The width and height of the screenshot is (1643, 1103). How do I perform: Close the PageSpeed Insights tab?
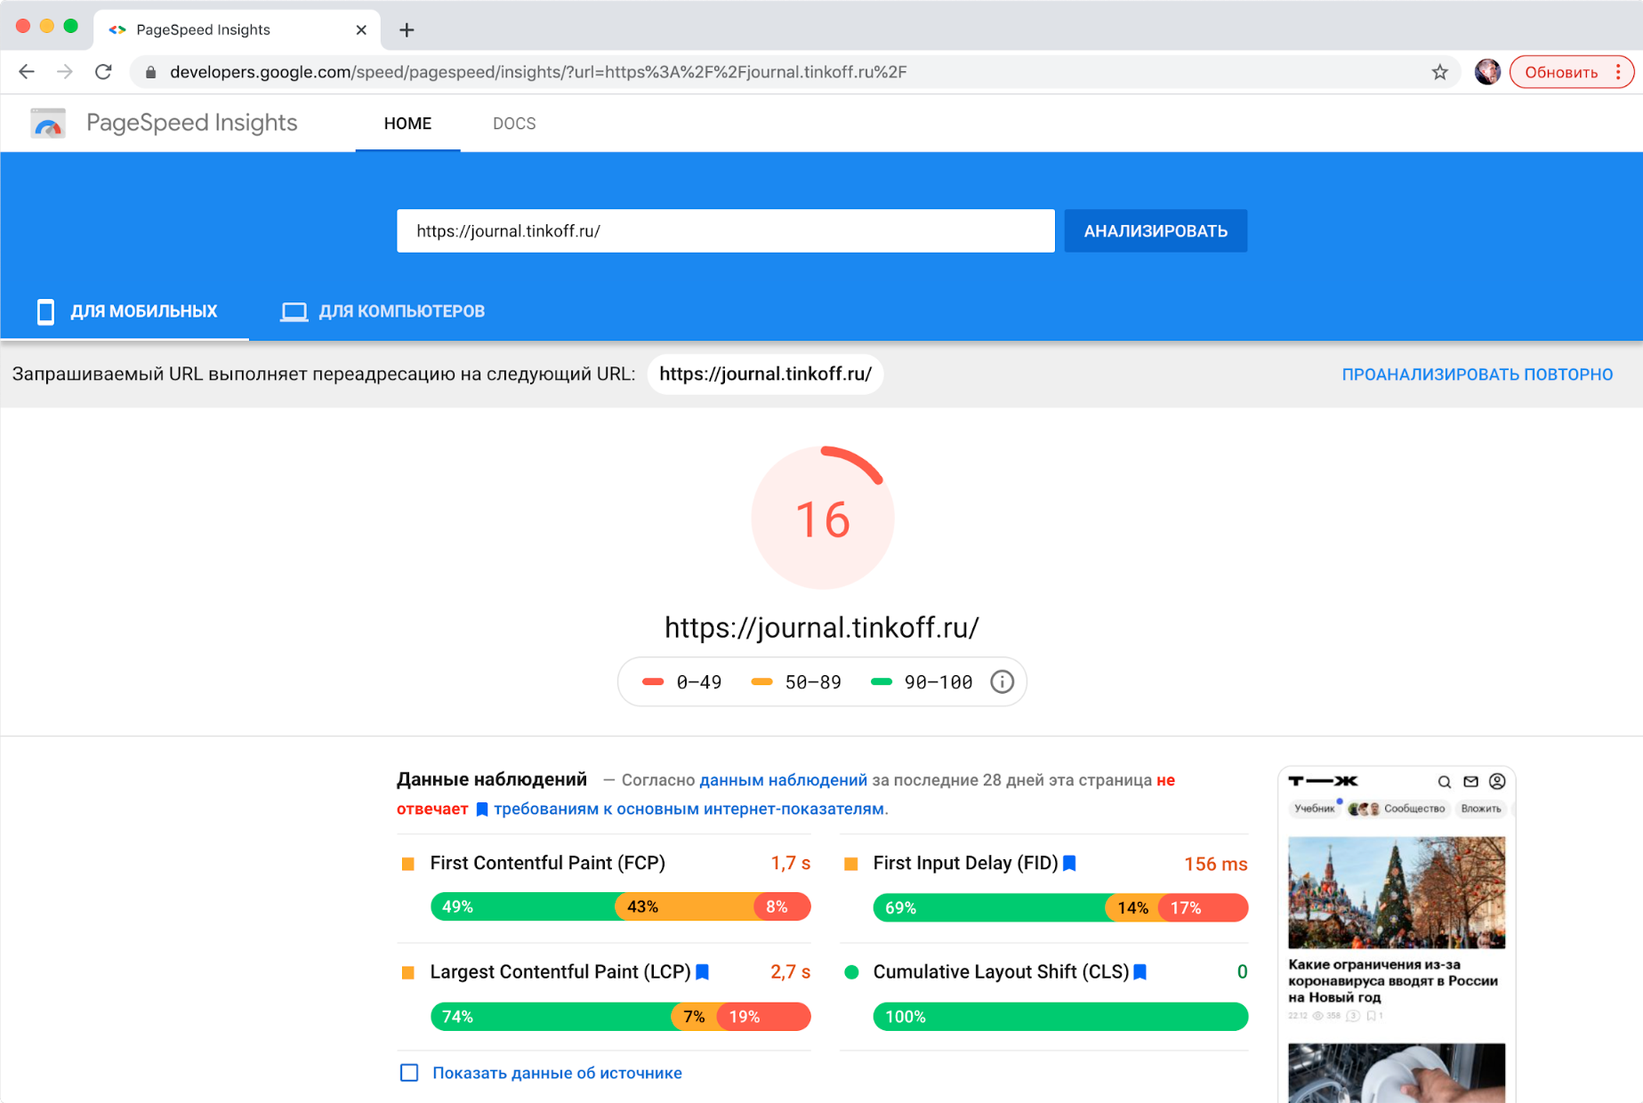361,30
